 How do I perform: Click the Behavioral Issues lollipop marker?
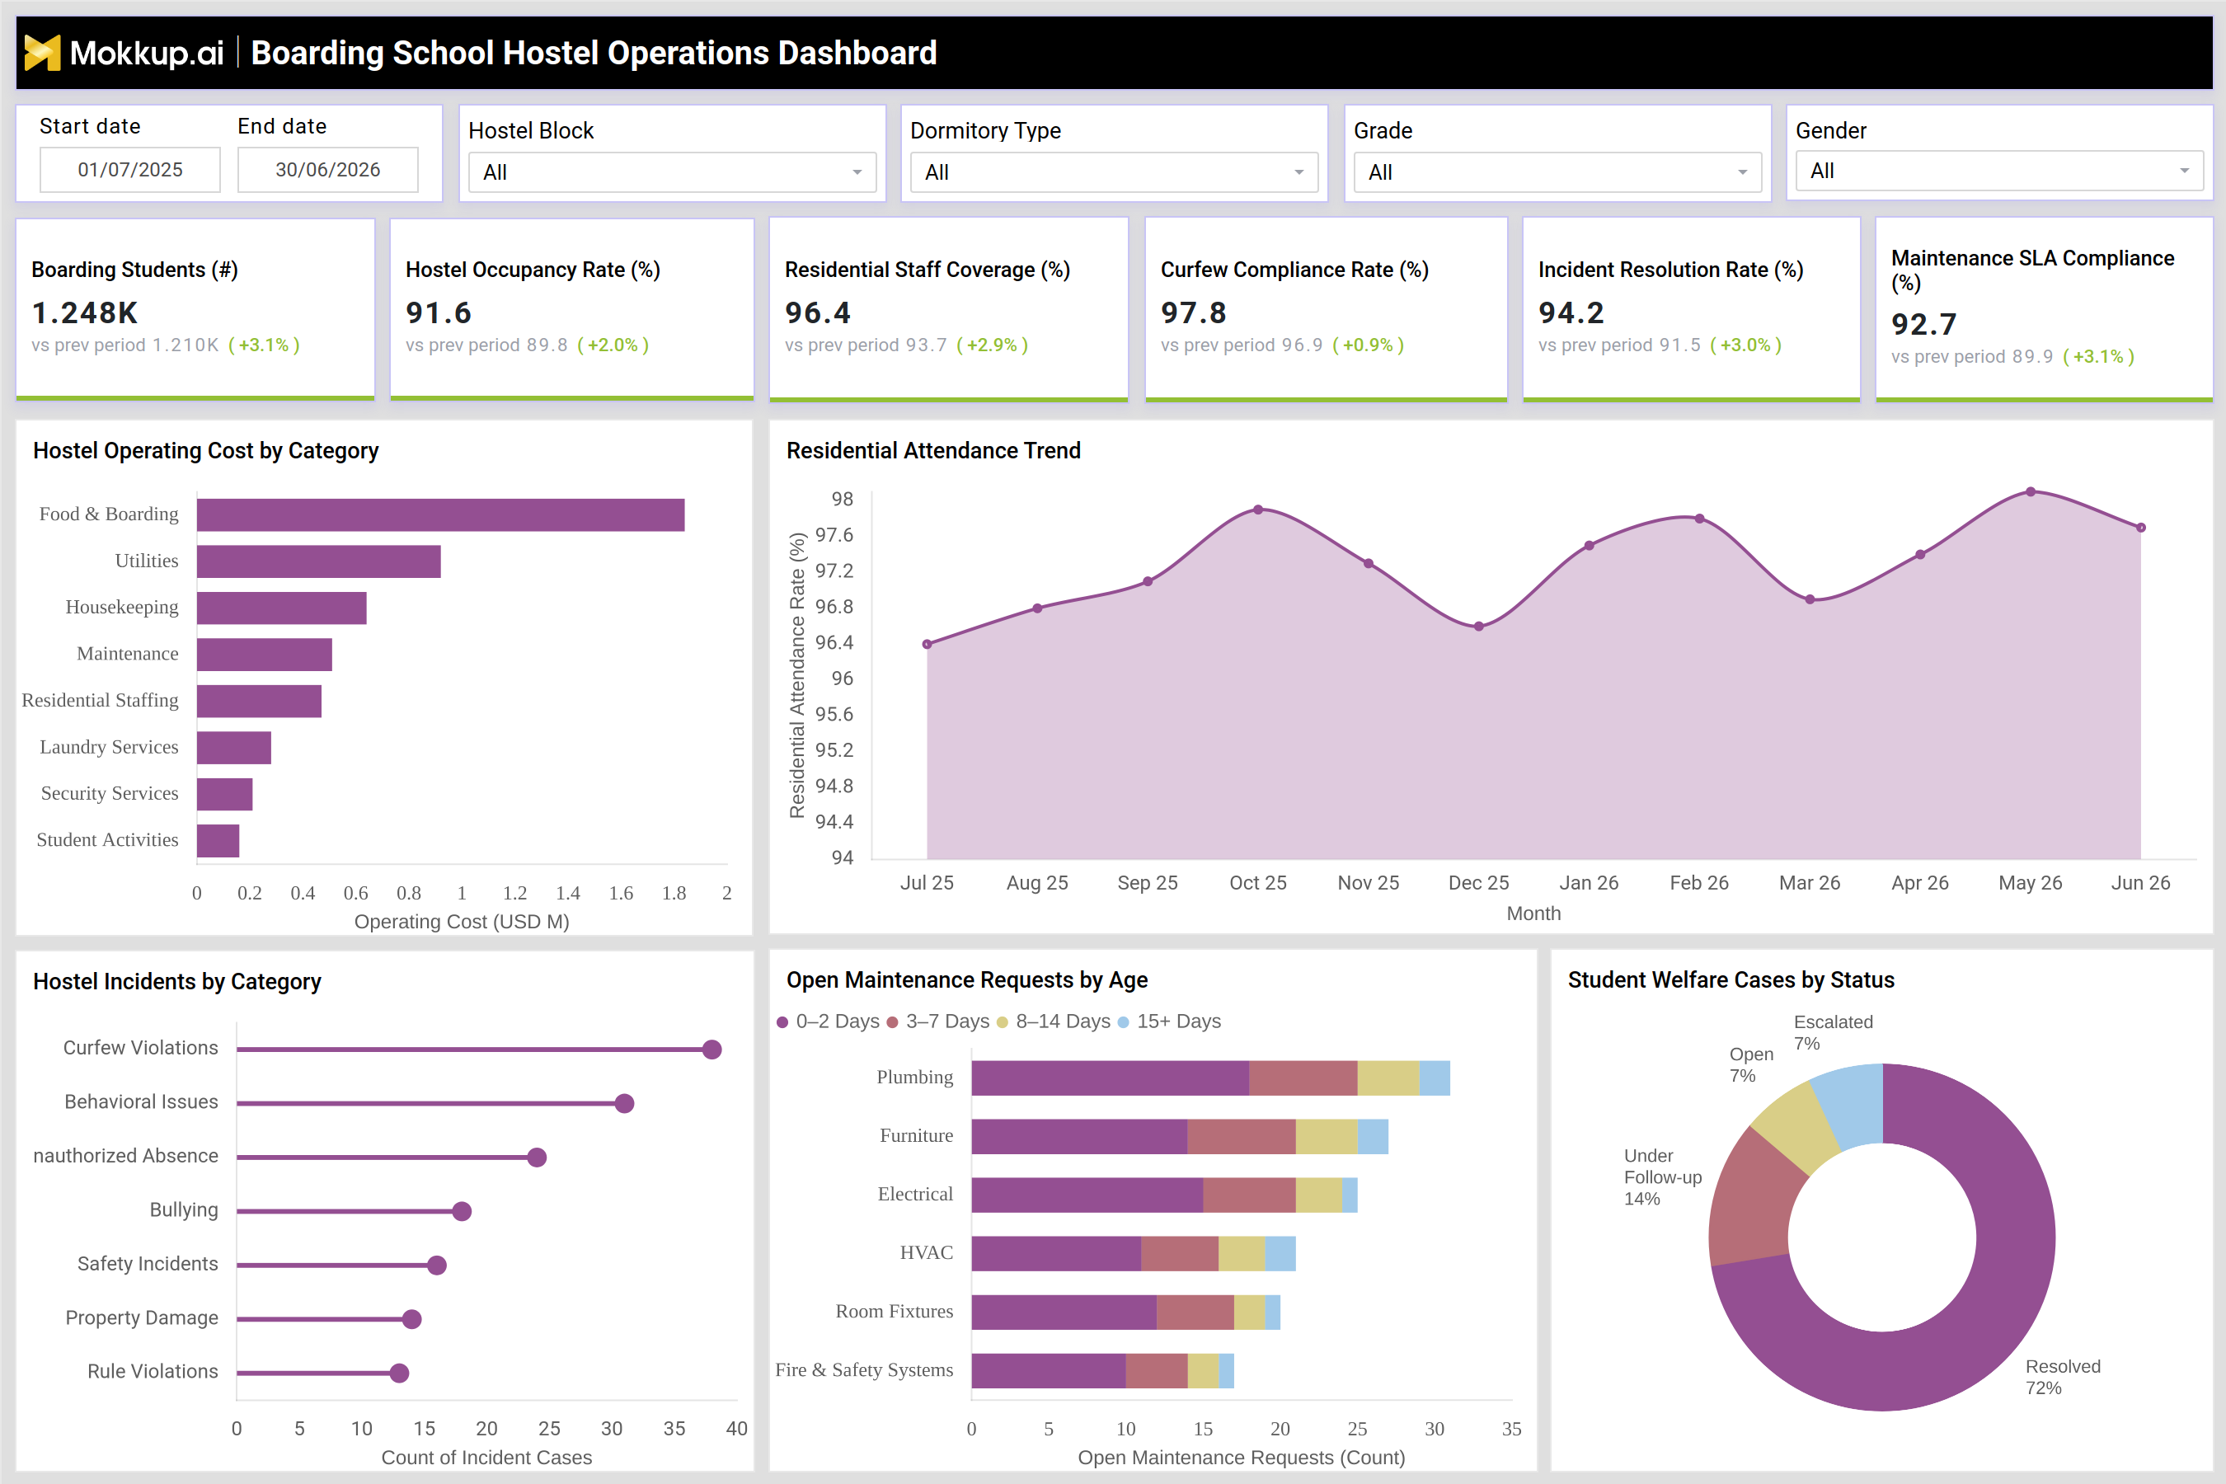pos(624,1104)
